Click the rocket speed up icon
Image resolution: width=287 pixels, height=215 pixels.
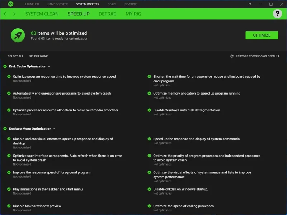pos(18,35)
